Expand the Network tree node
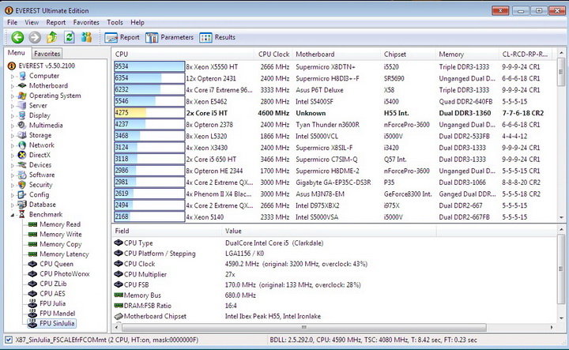 12,145
